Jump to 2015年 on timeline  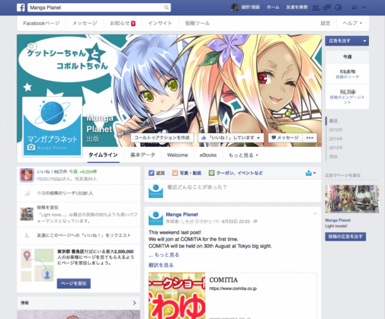click(x=336, y=130)
